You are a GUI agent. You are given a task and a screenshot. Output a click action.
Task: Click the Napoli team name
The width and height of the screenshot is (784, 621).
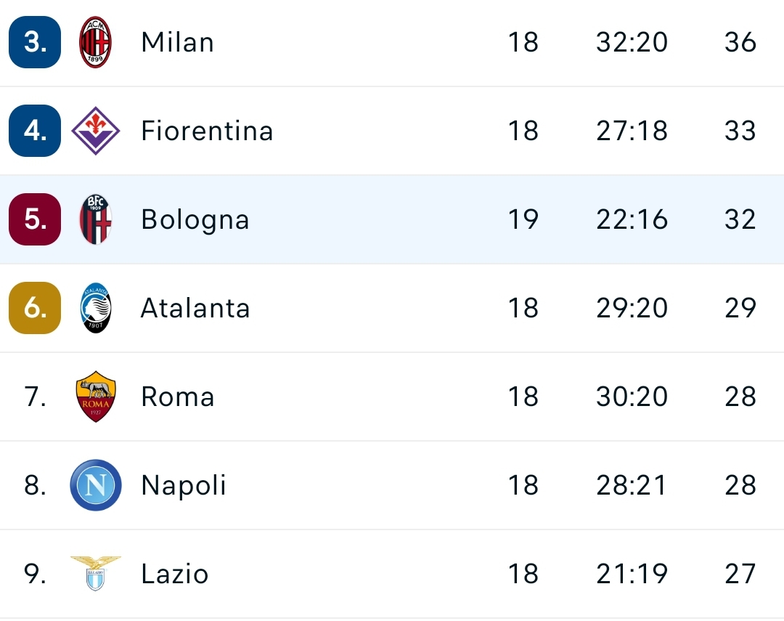coord(184,485)
